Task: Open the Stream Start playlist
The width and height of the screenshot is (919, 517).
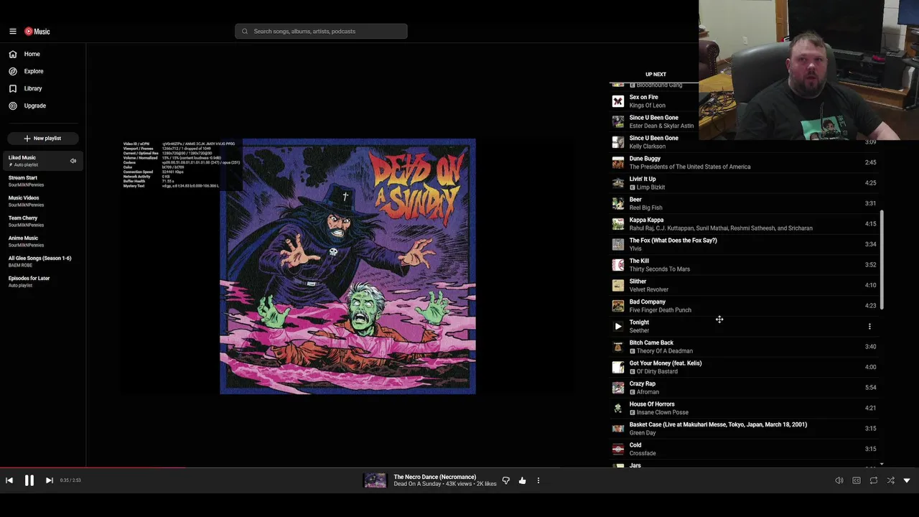Action: (43, 181)
